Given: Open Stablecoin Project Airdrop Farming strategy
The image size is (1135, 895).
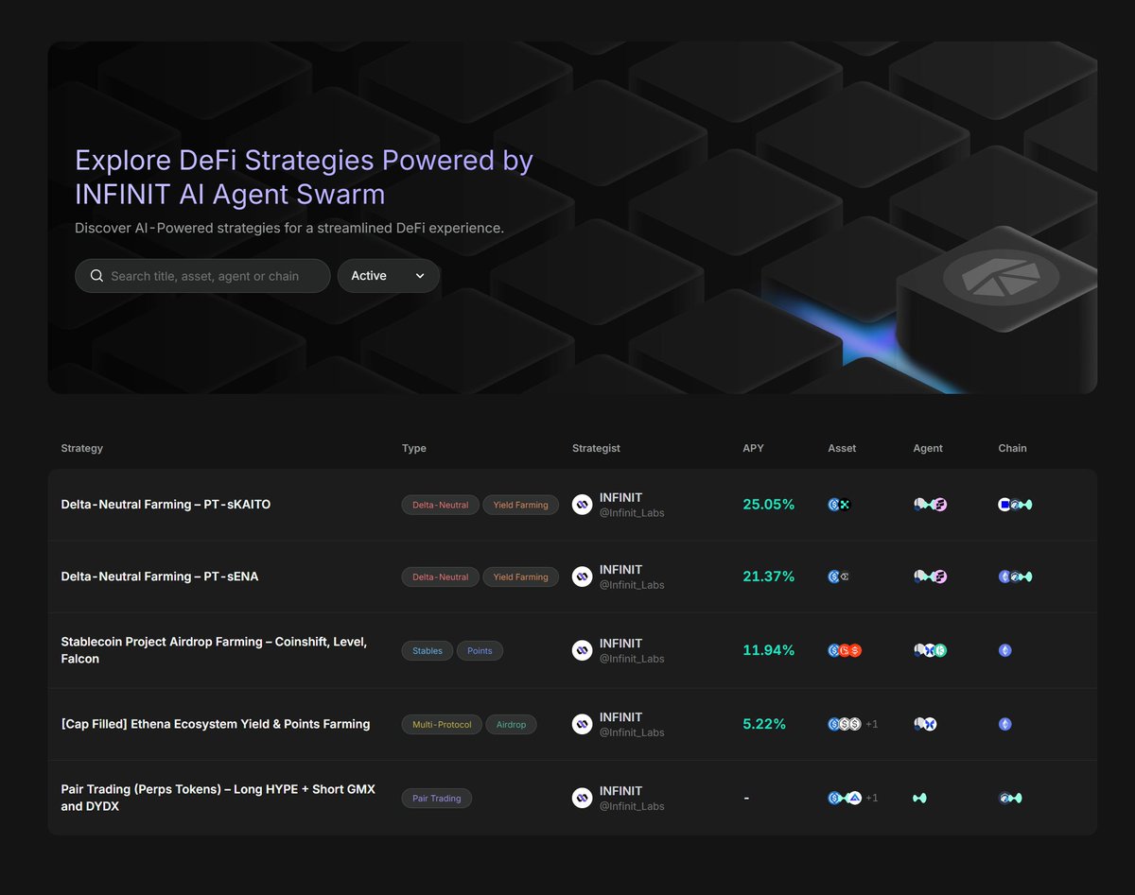Looking at the screenshot, I should click(215, 650).
